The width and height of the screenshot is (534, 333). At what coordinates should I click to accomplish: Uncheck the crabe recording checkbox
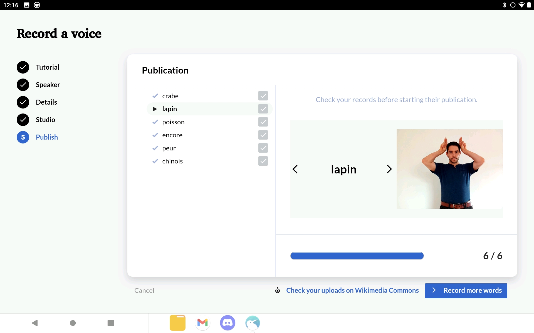pyautogui.click(x=263, y=96)
